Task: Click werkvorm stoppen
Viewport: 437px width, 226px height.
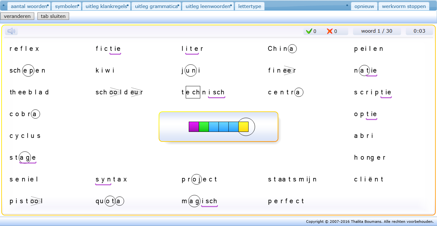Action: pyautogui.click(x=404, y=6)
